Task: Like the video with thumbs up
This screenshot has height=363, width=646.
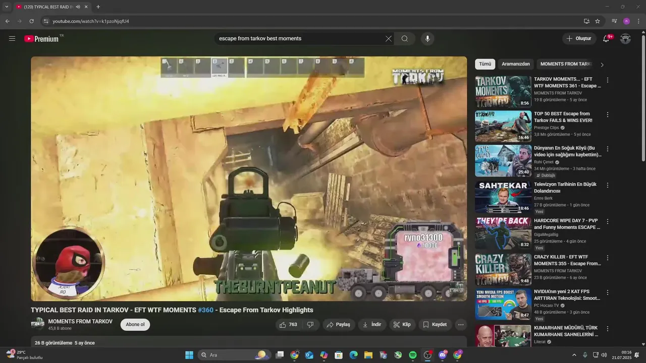Action: click(289, 325)
